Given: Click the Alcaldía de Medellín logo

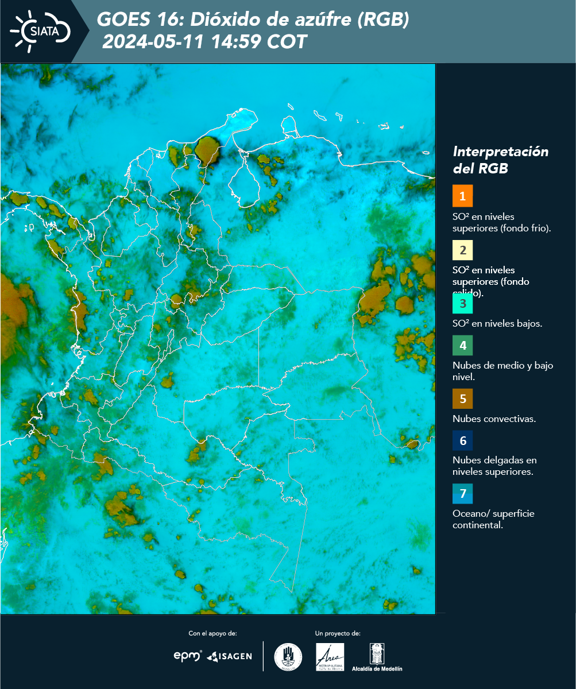Looking at the screenshot, I should click(377, 657).
